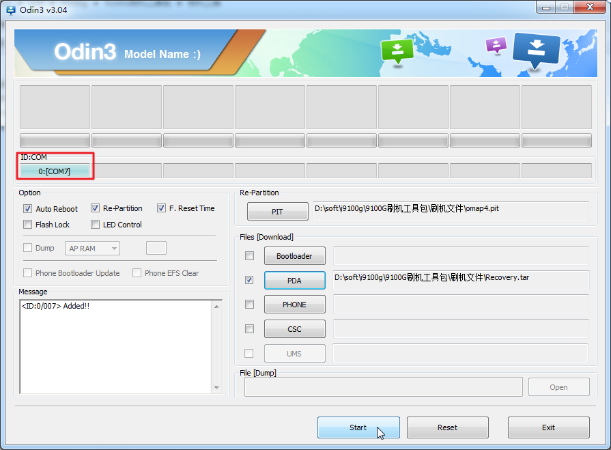Click the empty Bootloader file path field
Viewport: 611px width, 450px height.
point(461,255)
